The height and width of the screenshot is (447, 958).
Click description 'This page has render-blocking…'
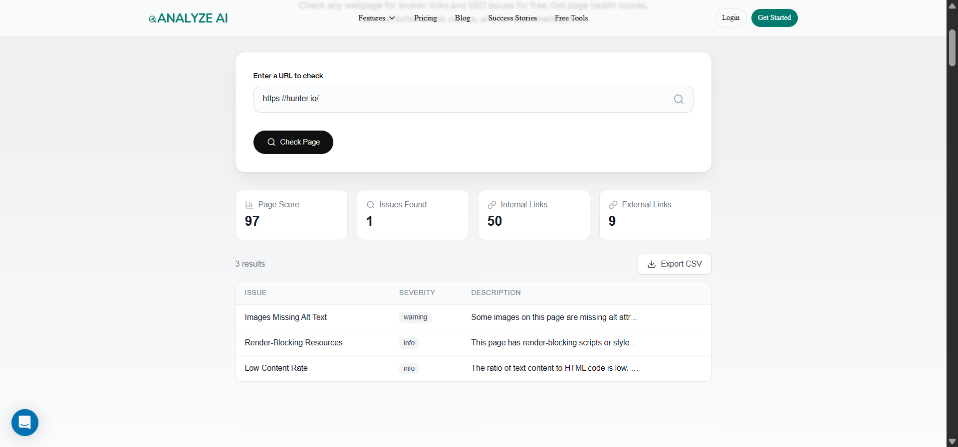tap(554, 343)
